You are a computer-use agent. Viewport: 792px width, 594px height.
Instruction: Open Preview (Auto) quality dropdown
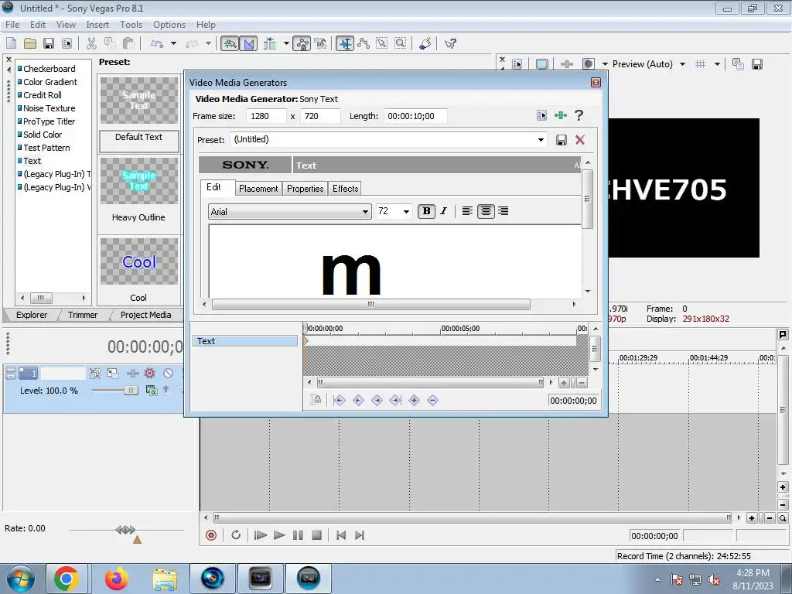tap(682, 64)
